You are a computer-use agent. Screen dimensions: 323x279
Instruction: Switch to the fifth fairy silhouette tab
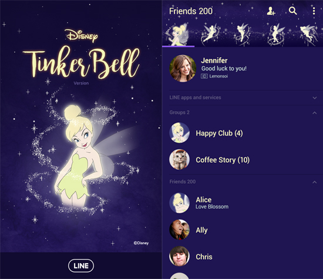tap(307, 35)
